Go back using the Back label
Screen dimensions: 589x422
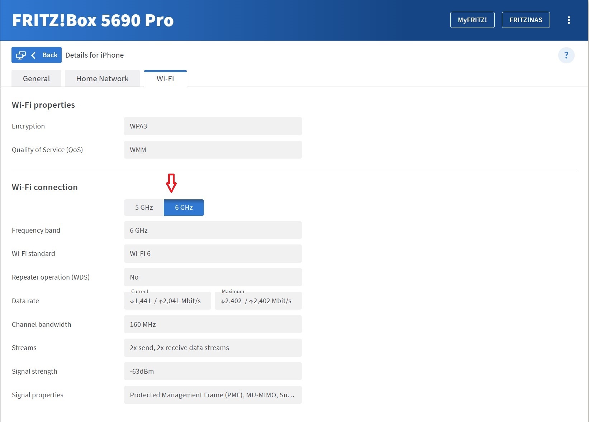click(50, 55)
